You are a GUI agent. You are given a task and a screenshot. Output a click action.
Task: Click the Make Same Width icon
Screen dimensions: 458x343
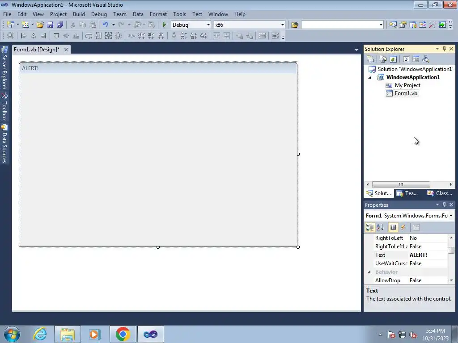(x=89, y=36)
